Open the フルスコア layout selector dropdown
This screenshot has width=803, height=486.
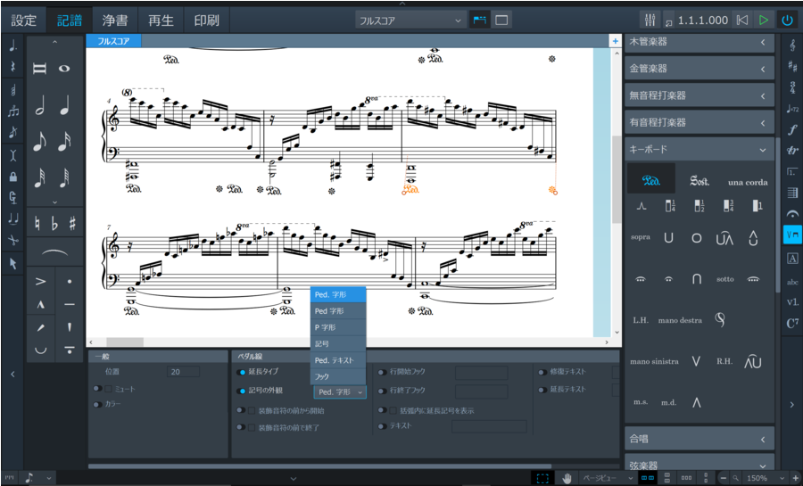410,21
